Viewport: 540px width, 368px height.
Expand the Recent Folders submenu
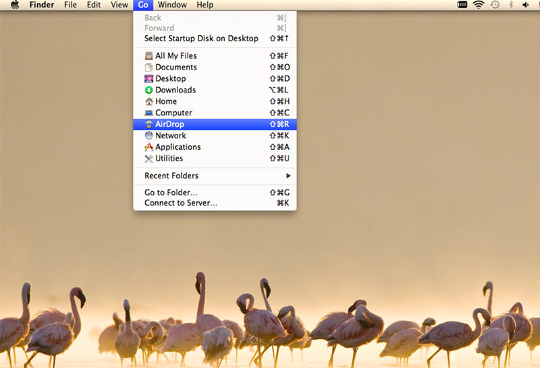(x=215, y=176)
